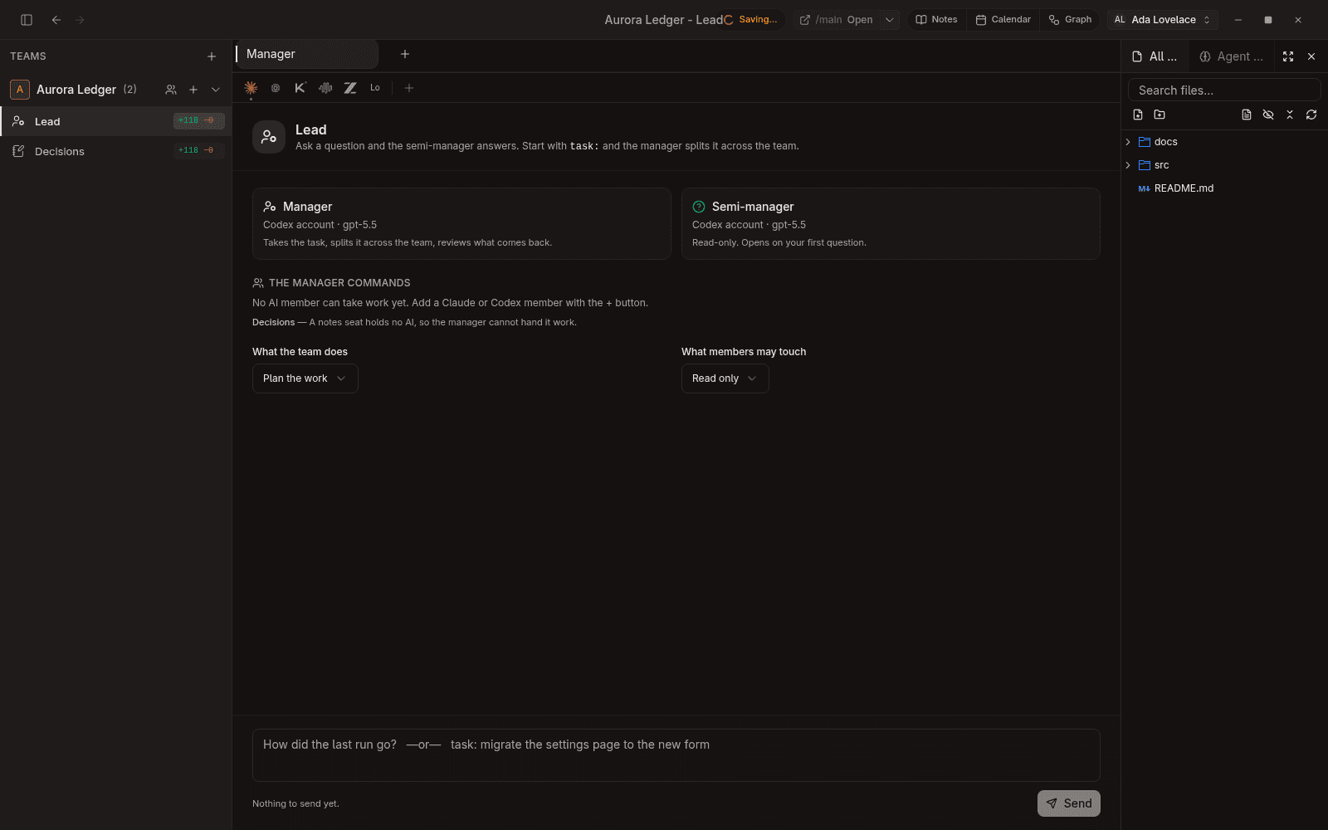The width and height of the screenshot is (1328, 830).
Task: Add member to Aurora Ledger with plus
Action: [193, 90]
